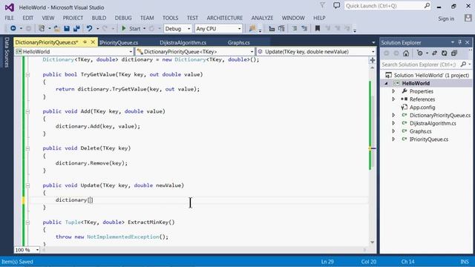The image size is (475, 267).
Task: Expand the References node in Solution Explorer
Action: 393,99
